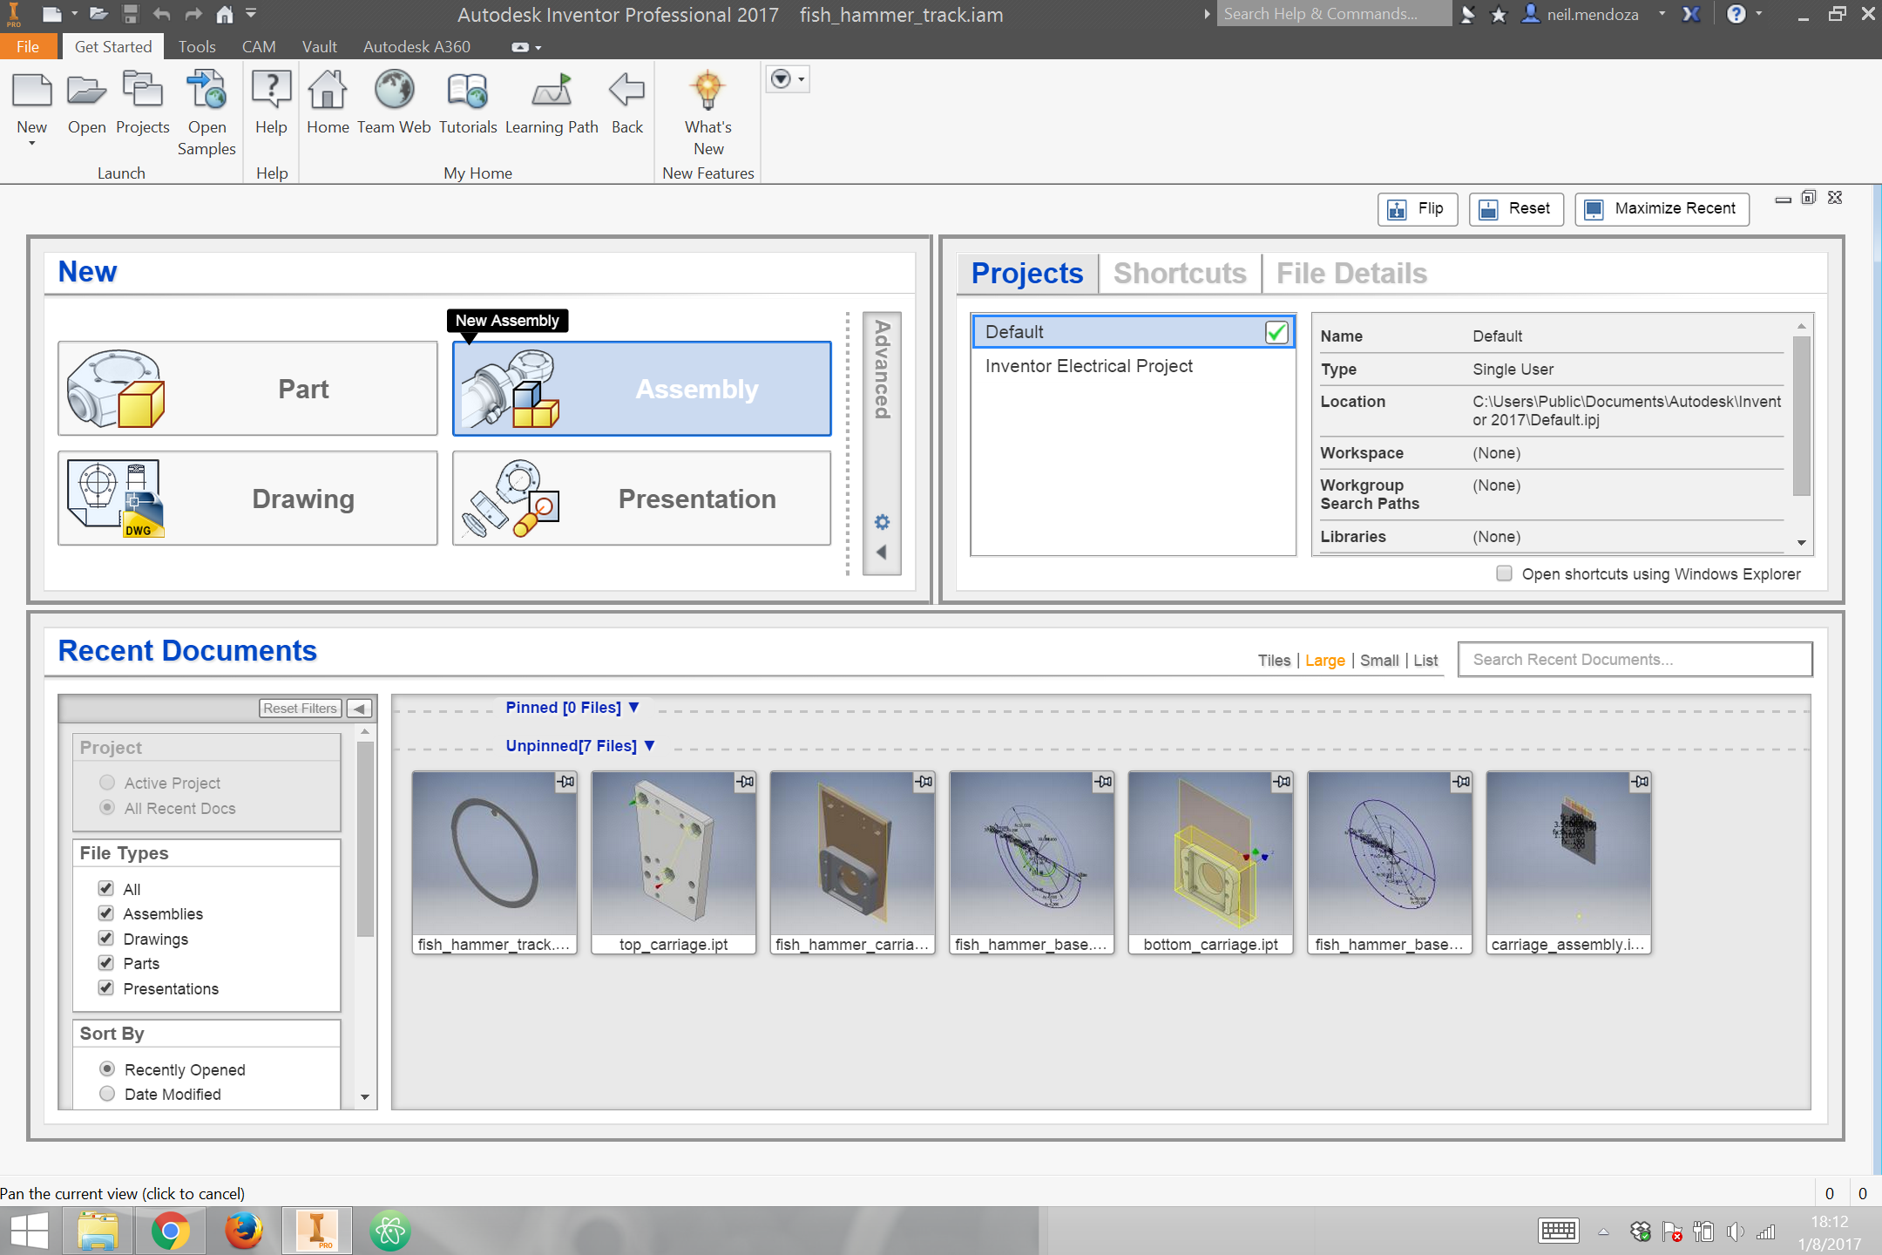Collapse the Advanced side panel arrow
The image size is (1882, 1255).
(882, 552)
